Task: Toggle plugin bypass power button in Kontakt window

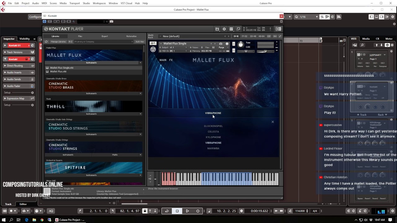Action: coord(44,21)
